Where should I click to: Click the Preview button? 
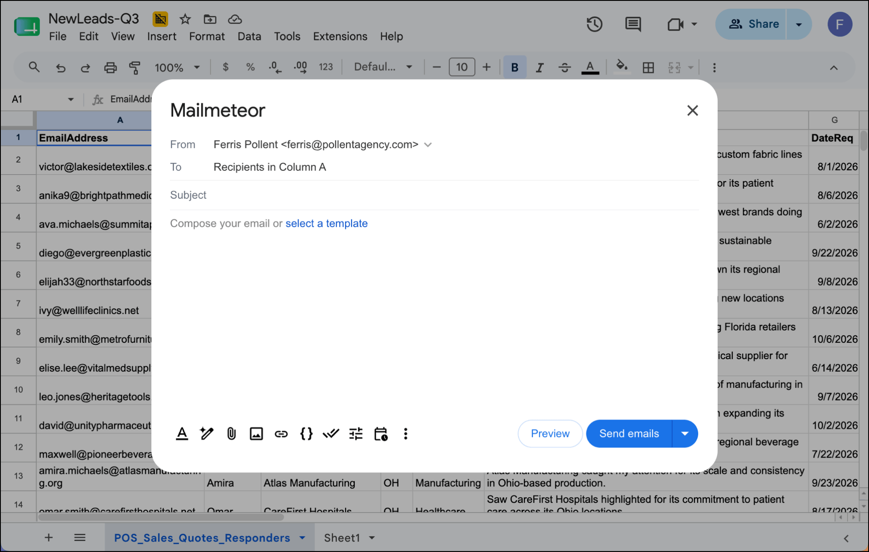click(550, 433)
